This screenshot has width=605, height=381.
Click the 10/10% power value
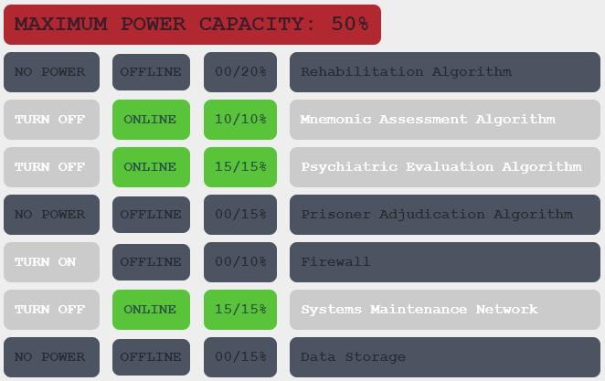click(x=240, y=120)
